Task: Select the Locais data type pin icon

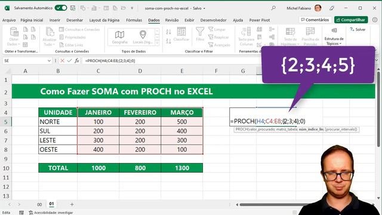Action: click(143, 35)
